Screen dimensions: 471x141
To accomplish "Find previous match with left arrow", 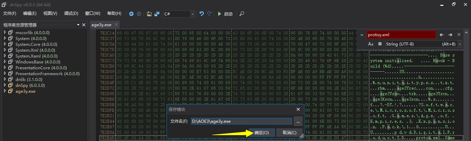I will tap(442, 35).
